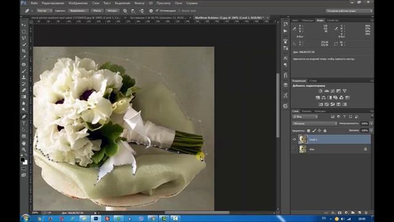Open the Фильтр menu
This screenshot has width=394, height=222.
tap(139, 3)
